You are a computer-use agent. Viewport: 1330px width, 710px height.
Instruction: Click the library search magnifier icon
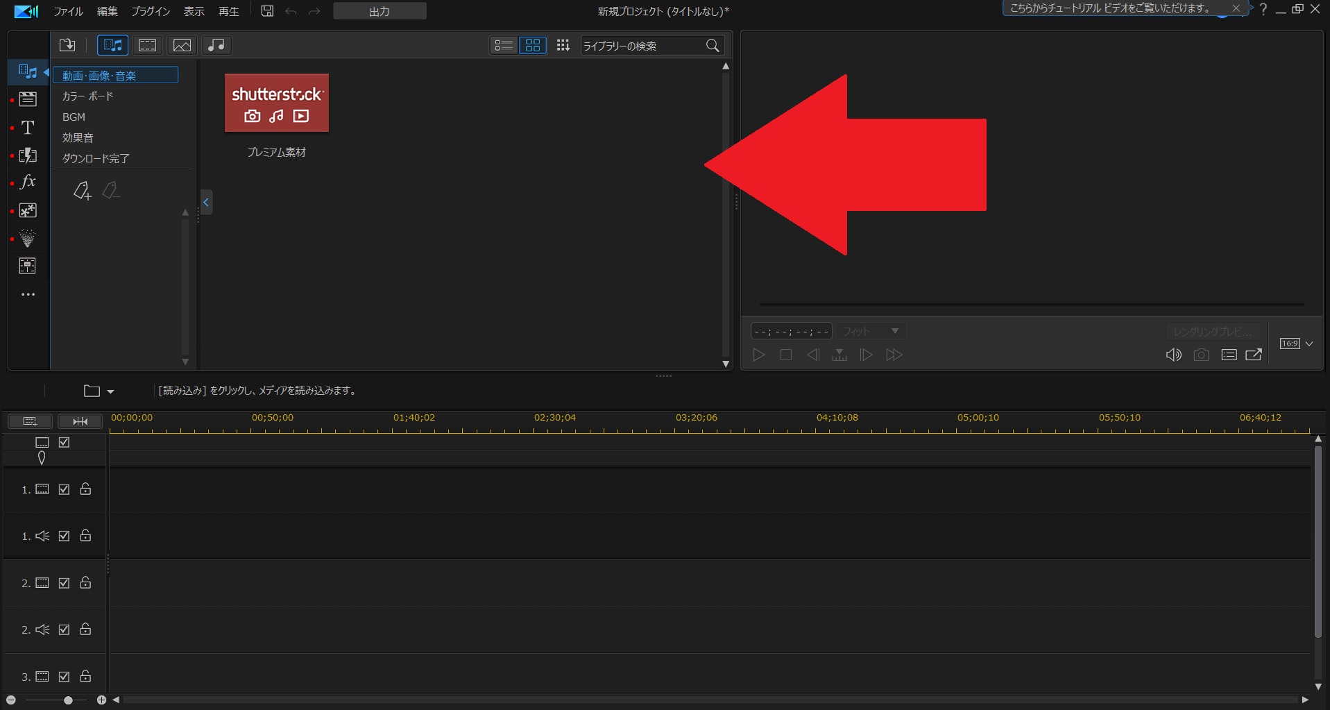pyautogui.click(x=713, y=46)
